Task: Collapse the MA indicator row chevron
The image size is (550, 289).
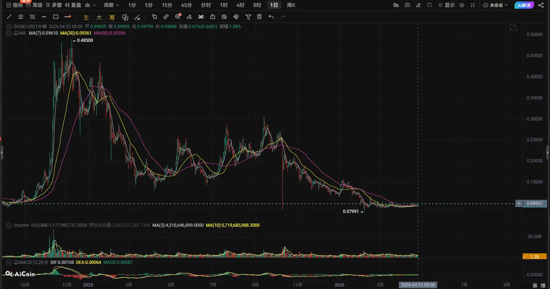Action: (8, 33)
